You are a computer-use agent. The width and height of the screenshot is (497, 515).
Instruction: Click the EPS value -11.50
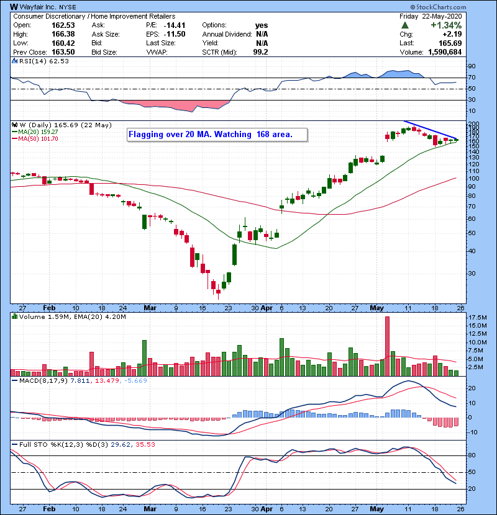click(175, 34)
